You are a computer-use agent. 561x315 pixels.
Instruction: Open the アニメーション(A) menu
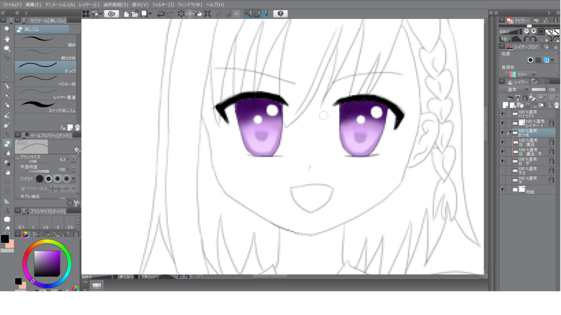pyautogui.click(x=60, y=4)
